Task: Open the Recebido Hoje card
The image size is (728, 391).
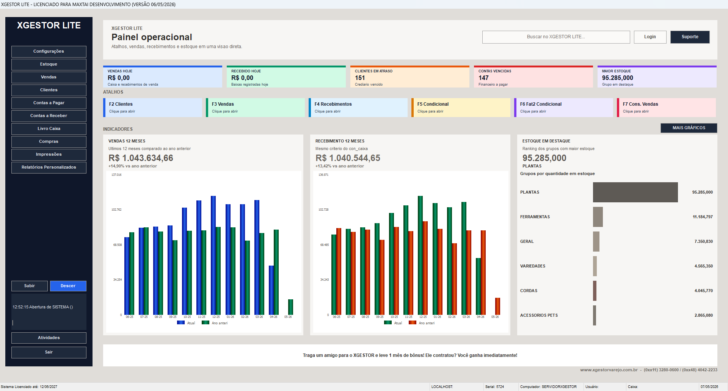Action: [x=286, y=77]
